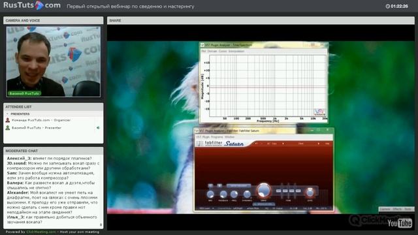
Task: Open the preset name dropdown in Saturn
Action: point(300,144)
